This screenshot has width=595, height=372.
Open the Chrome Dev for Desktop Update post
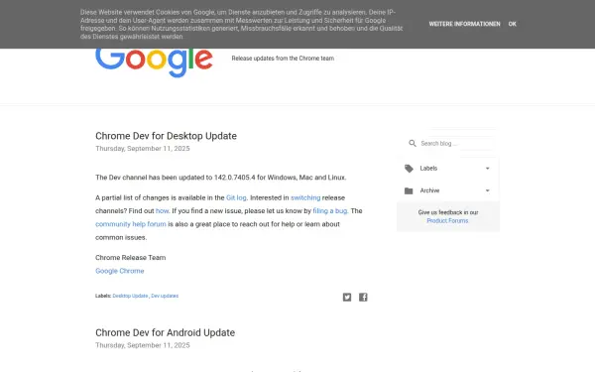[x=166, y=136]
